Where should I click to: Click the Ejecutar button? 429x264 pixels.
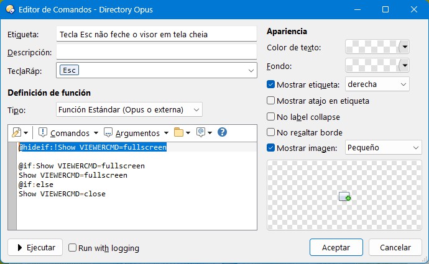(35, 248)
